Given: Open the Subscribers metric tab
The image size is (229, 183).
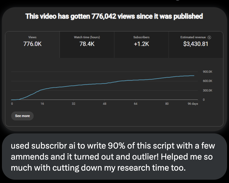Looking at the screenshot, I should [x=141, y=44].
